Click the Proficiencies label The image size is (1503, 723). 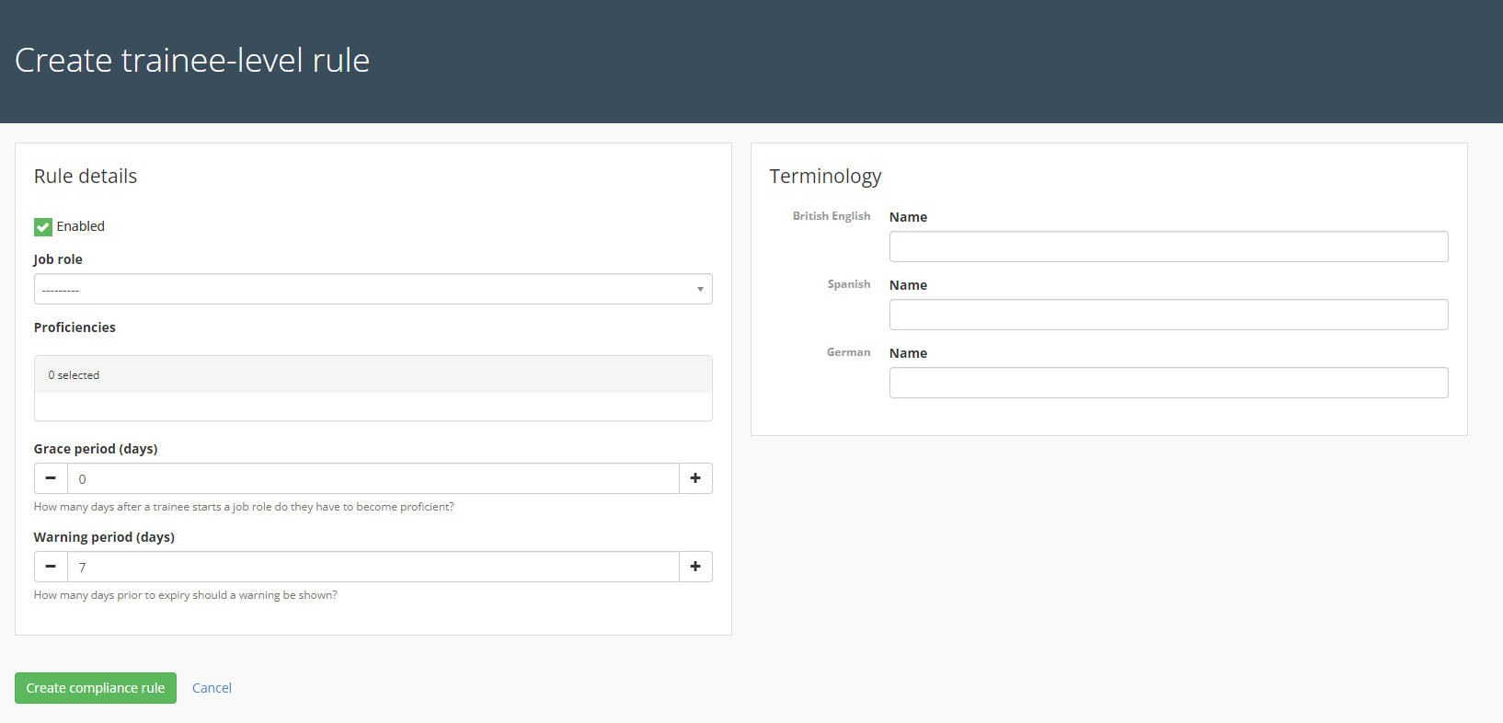[x=75, y=327]
